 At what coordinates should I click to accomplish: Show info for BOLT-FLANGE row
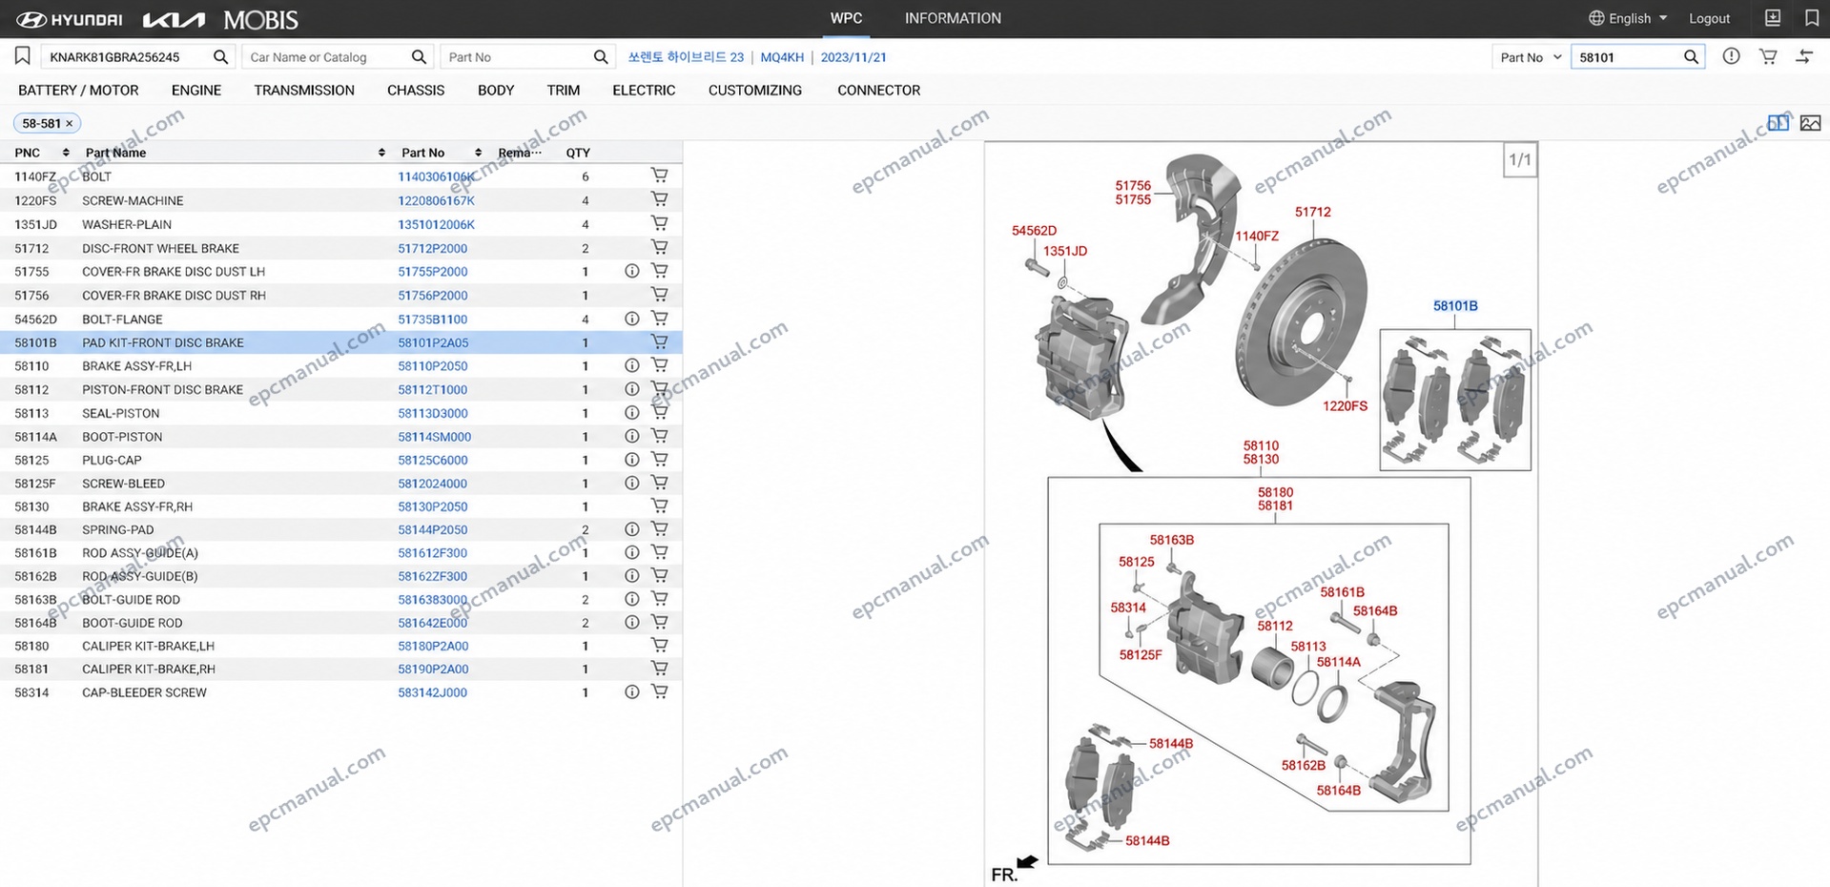point(631,319)
